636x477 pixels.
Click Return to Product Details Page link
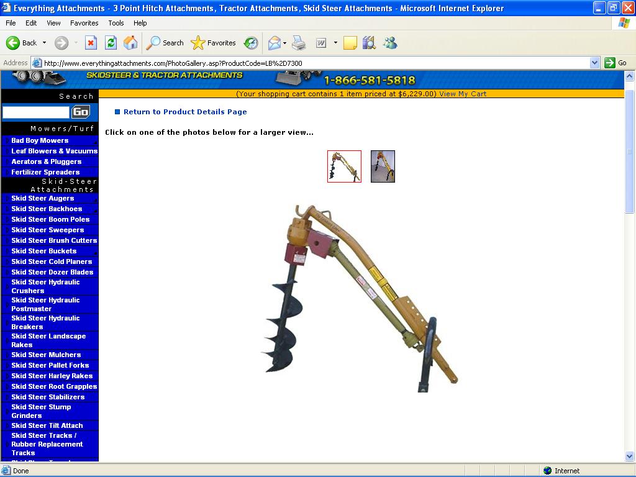(185, 112)
